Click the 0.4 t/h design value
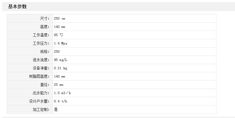 (x=61, y=101)
